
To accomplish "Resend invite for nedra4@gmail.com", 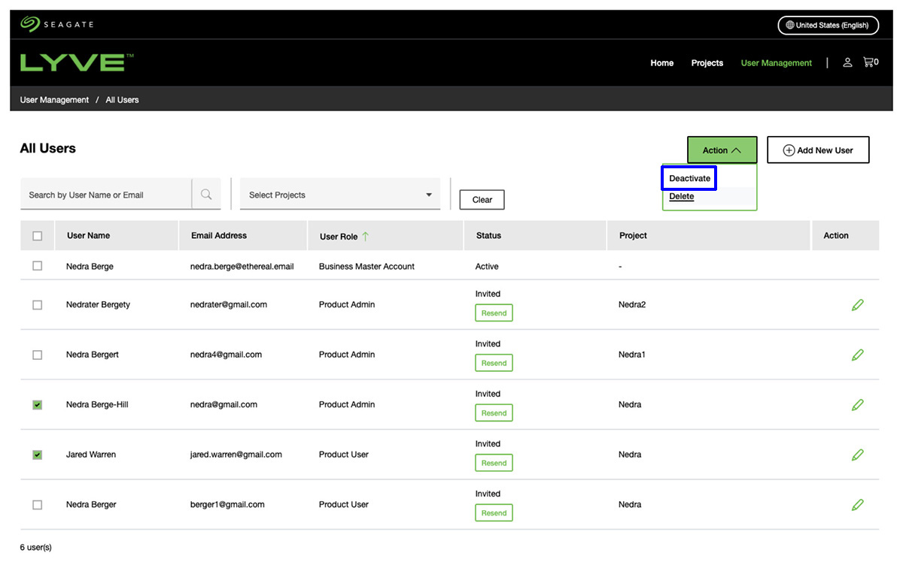I will pyautogui.click(x=494, y=363).
